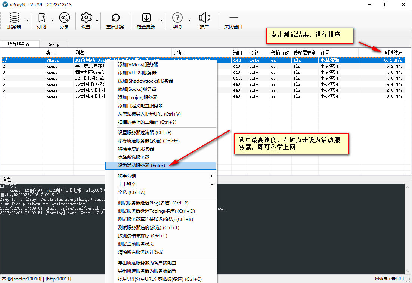Expand the dropdown arrow beside 设置

pos(97,21)
